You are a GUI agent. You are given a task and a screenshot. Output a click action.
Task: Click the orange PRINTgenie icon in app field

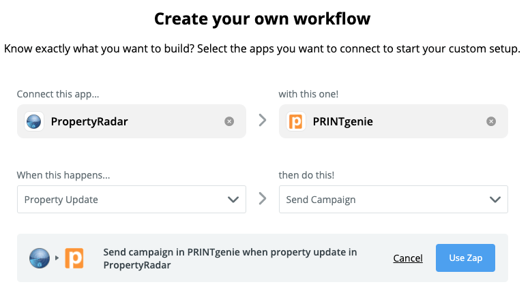coord(296,121)
